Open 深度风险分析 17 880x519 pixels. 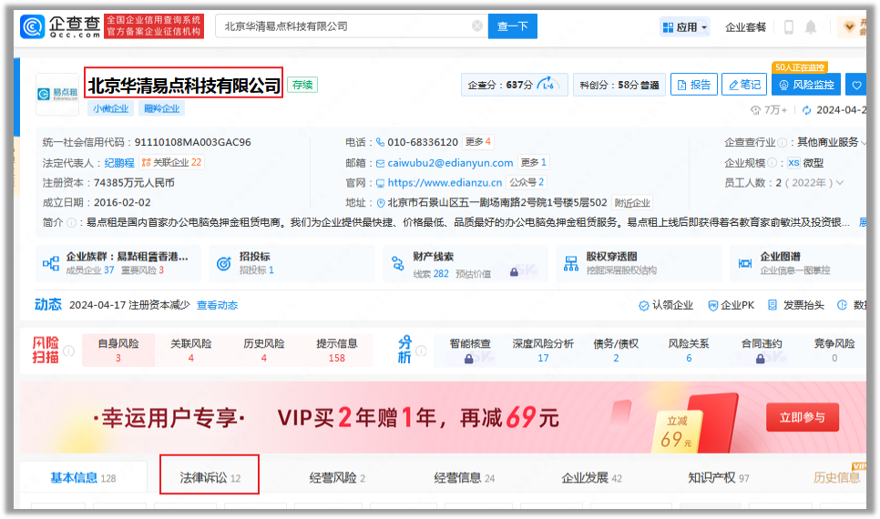pyautogui.click(x=543, y=351)
